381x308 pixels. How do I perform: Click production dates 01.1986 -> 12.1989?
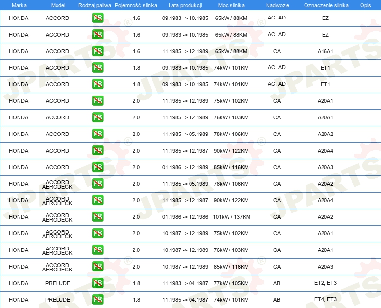[x=185, y=167]
